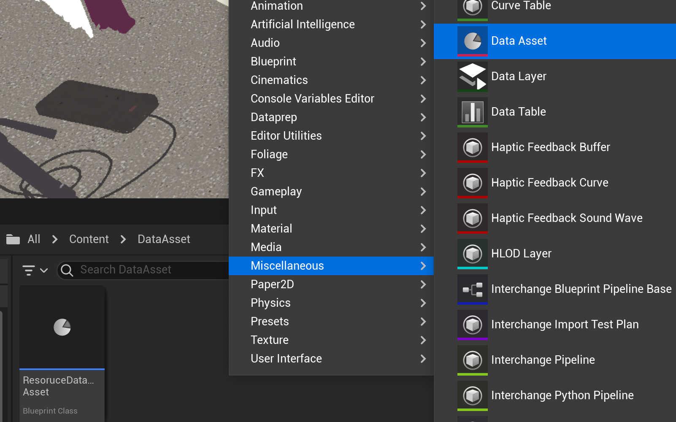Click the Search DataAsset input field
Screen dimensions: 676x422
tap(148, 270)
